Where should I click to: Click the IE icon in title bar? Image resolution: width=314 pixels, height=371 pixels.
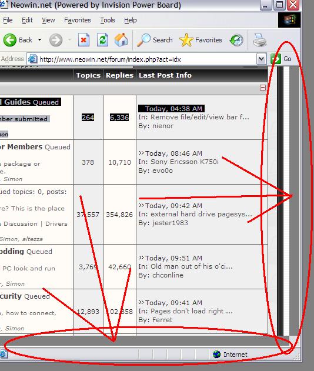coord(4,4)
